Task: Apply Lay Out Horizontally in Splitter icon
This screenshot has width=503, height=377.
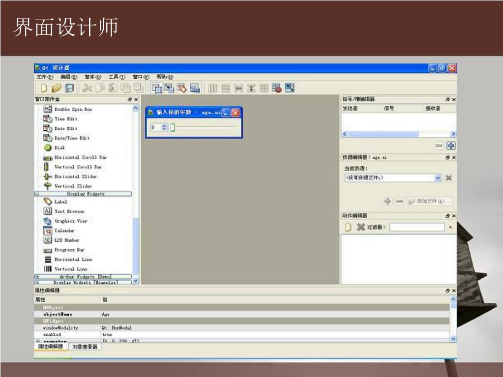Action: [238, 88]
